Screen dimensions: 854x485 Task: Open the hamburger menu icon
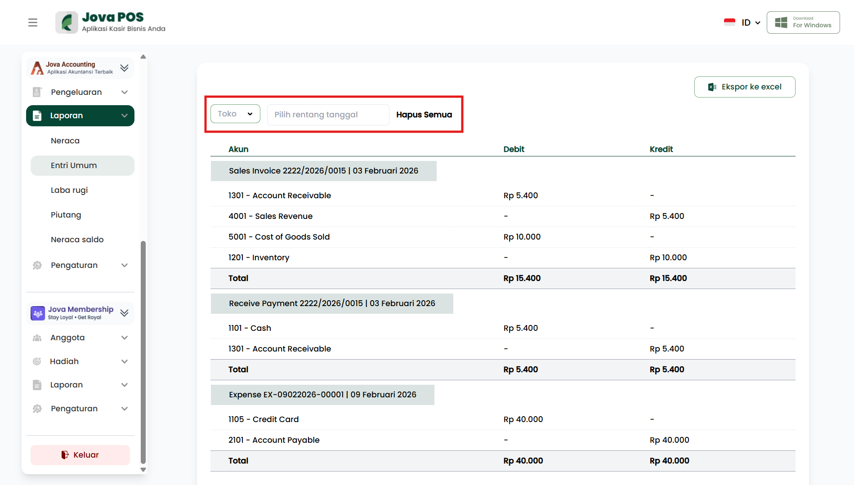click(x=33, y=22)
